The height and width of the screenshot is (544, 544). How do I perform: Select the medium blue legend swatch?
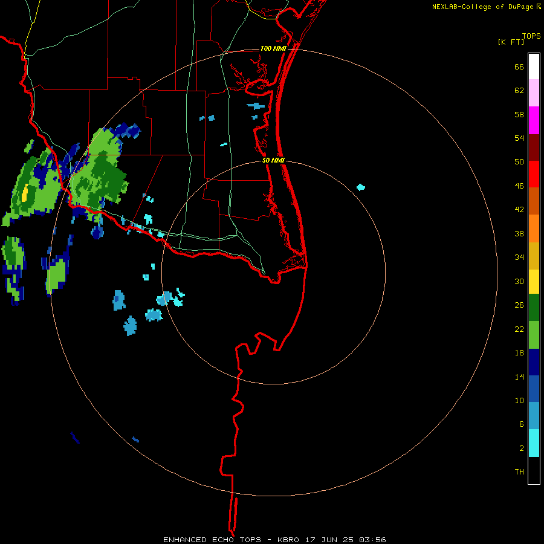point(534,389)
